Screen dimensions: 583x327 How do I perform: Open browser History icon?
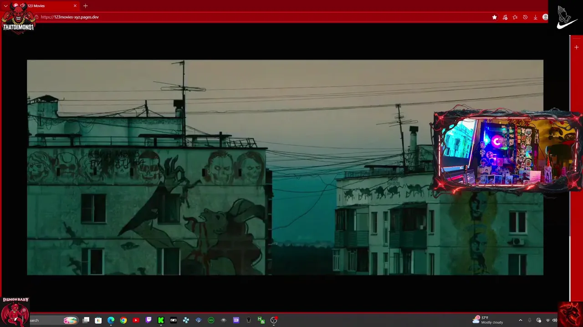tap(525, 17)
